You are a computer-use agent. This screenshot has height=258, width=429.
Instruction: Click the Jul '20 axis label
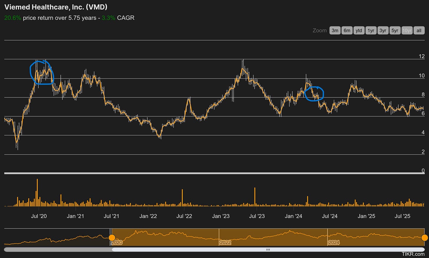(39, 216)
